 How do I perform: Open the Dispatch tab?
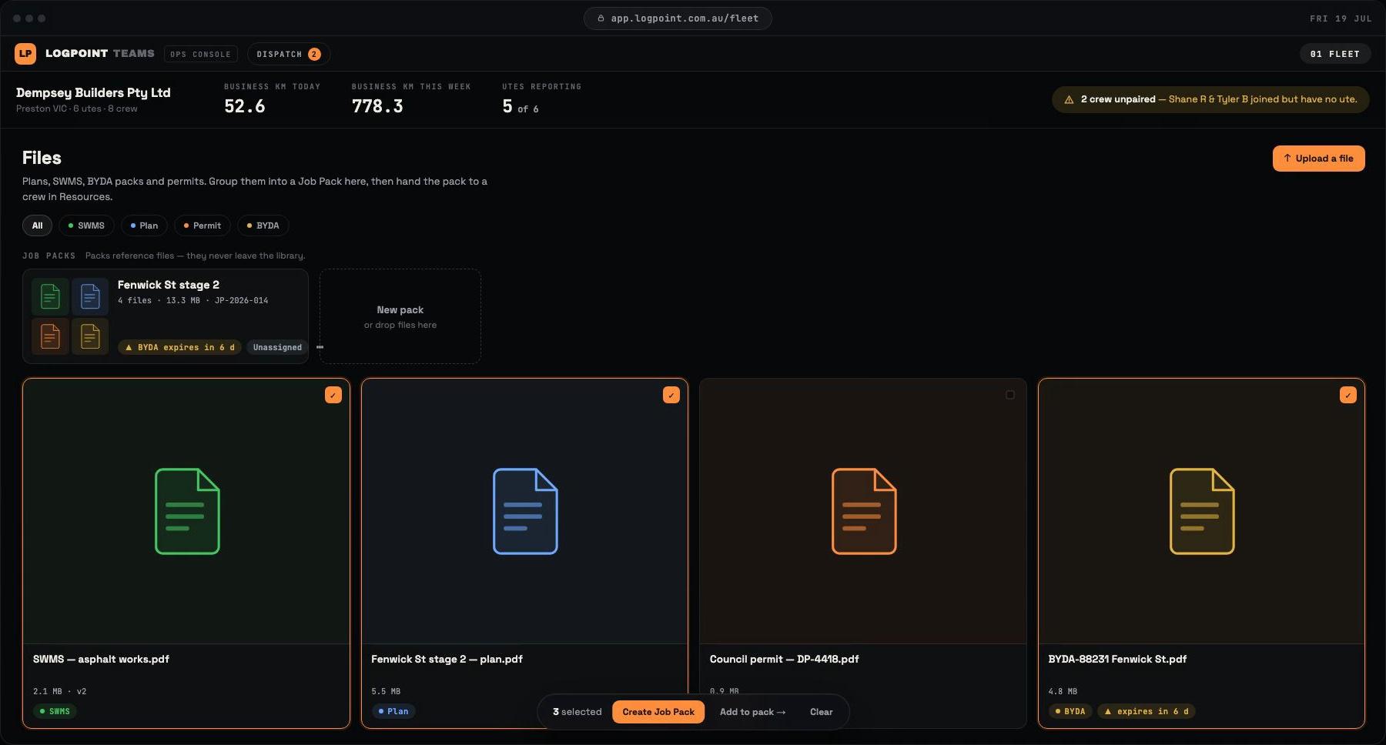tap(288, 54)
